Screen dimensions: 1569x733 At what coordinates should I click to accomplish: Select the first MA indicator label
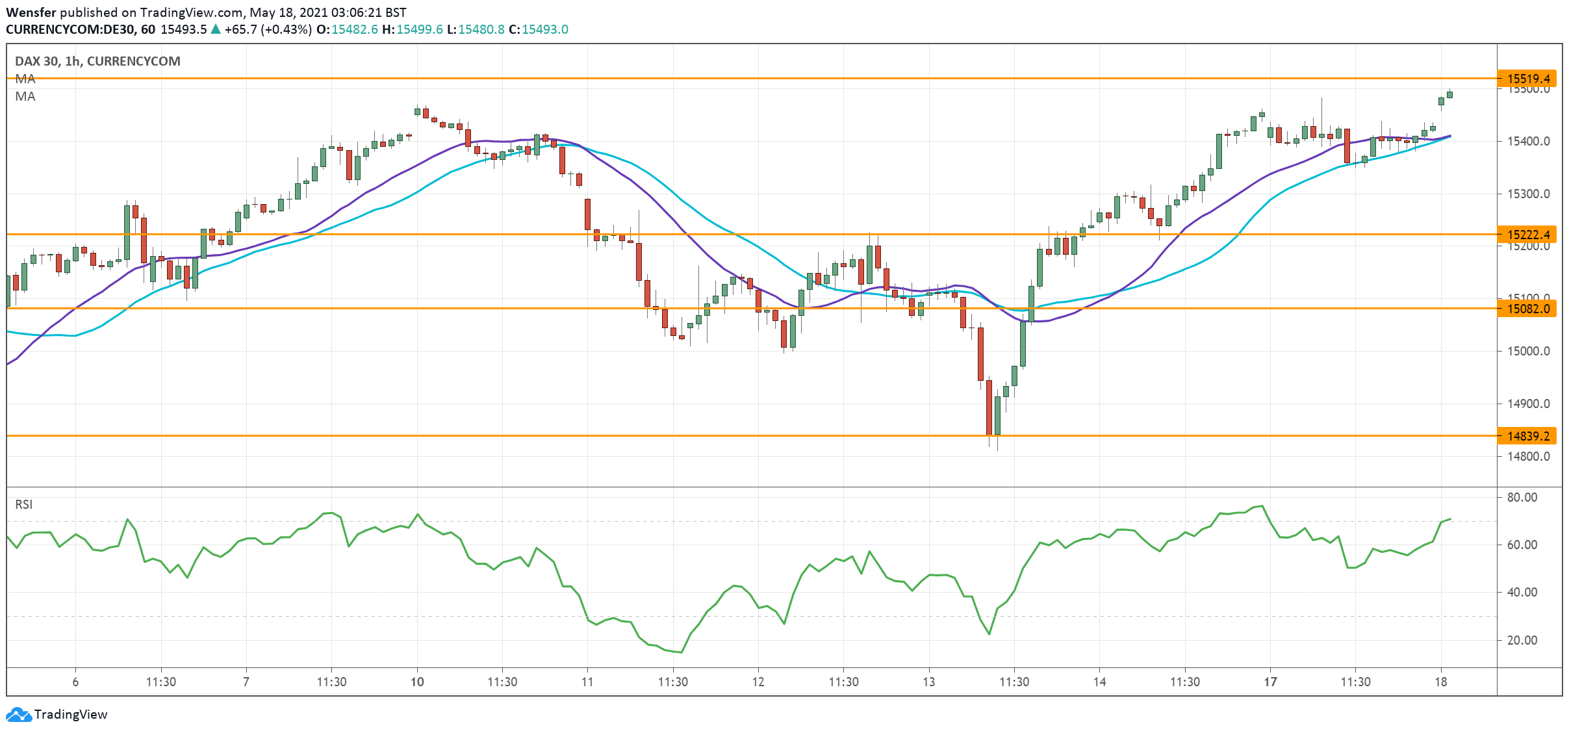(25, 79)
